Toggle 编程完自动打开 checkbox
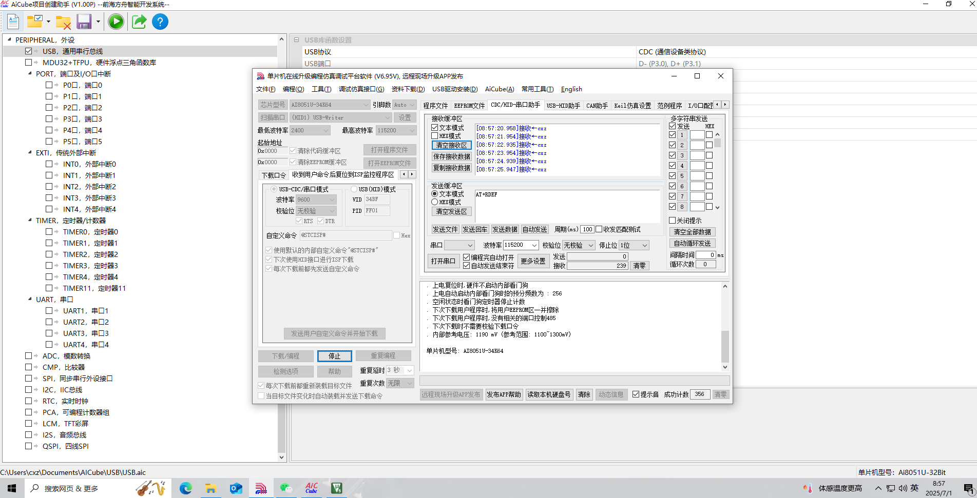The height and width of the screenshot is (498, 977). coord(466,257)
